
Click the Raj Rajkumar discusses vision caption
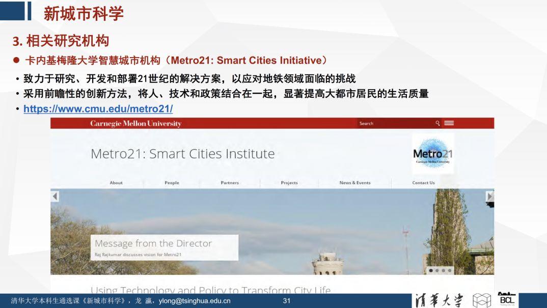pos(138,255)
